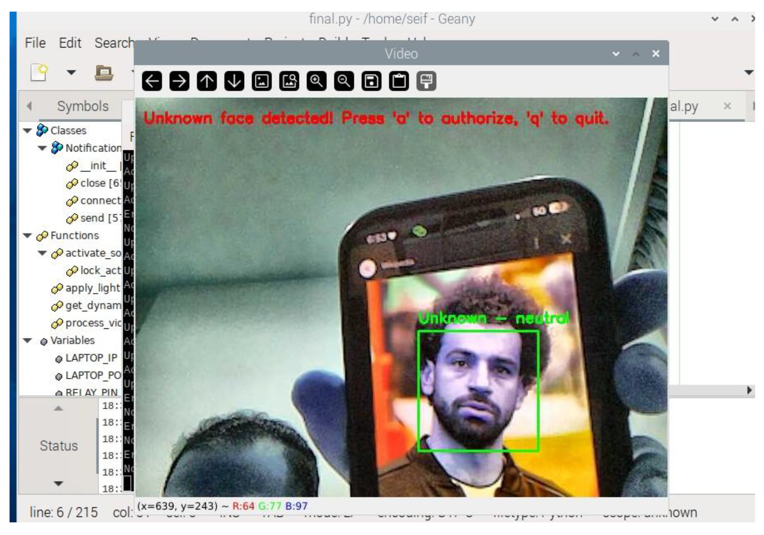Open the Edit menu
The height and width of the screenshot is (535, 764).
(x=70, y=43)
